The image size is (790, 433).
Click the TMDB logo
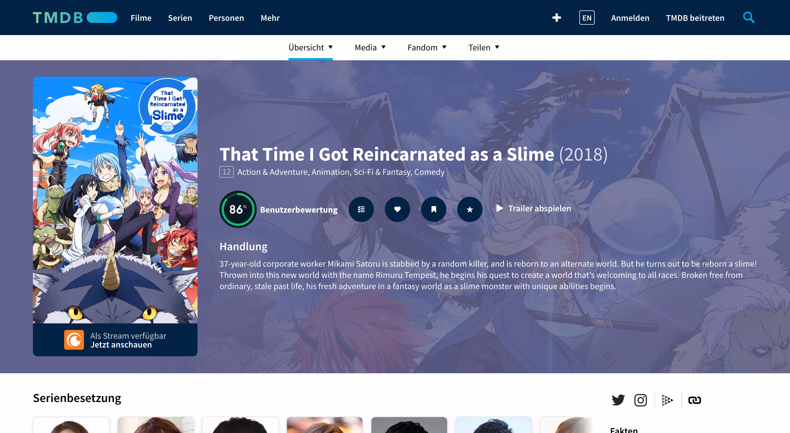tap(75, 18)
